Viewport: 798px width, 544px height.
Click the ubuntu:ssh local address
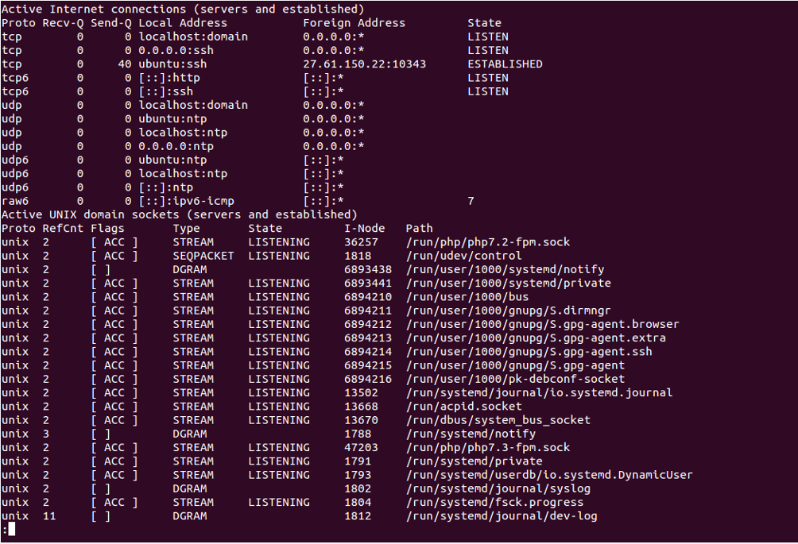pos(172,64)
